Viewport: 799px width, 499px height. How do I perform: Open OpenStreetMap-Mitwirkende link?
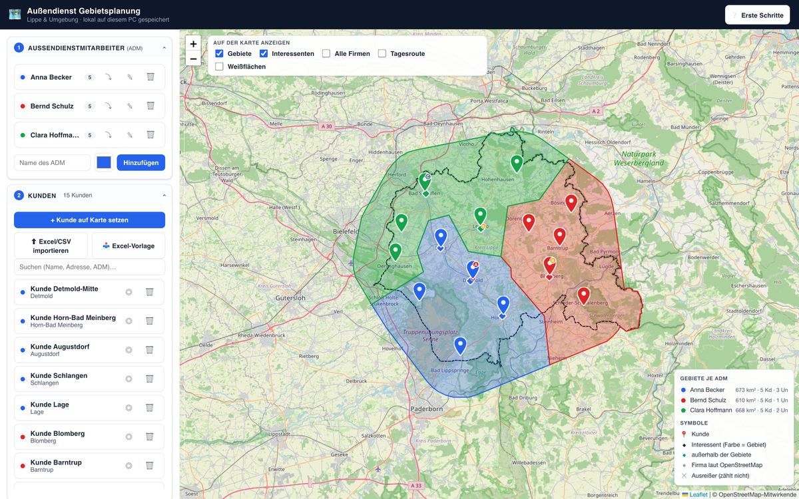[757, 494]
